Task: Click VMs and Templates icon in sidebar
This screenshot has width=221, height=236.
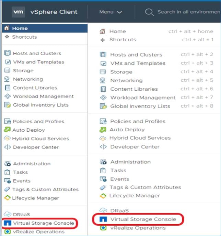Action: [x=8, y=62]
